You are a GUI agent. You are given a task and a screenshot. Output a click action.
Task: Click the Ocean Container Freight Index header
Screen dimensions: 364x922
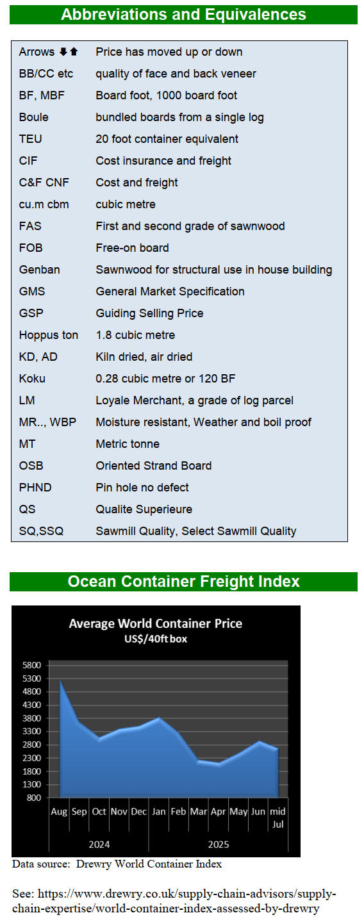pyautogui.click(x=183, y=581)
